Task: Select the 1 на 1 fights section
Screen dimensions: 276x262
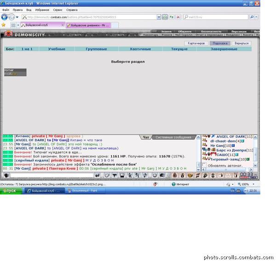Action: (27, 49)
